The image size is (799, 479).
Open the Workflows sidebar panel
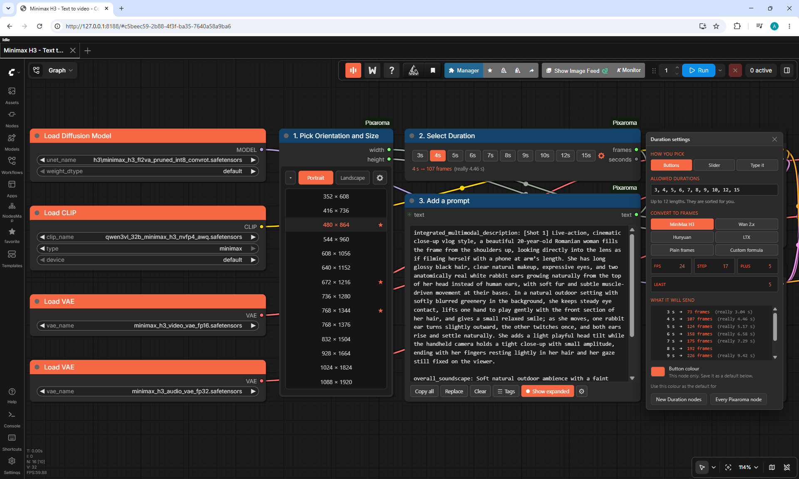pos(12,165)
